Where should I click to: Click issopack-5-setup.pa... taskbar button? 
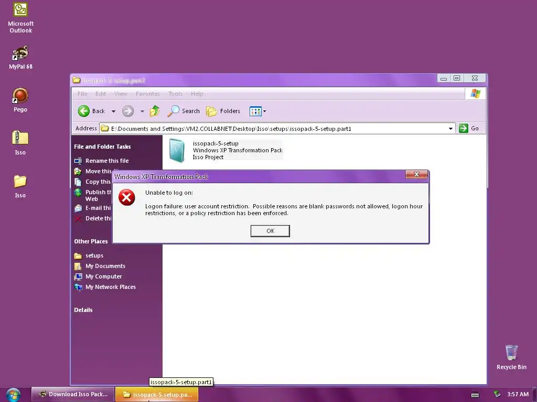point(157,395)
